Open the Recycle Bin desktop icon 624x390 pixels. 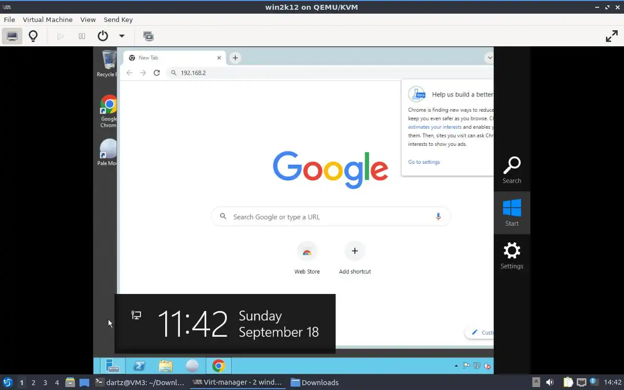click(107, 64)
